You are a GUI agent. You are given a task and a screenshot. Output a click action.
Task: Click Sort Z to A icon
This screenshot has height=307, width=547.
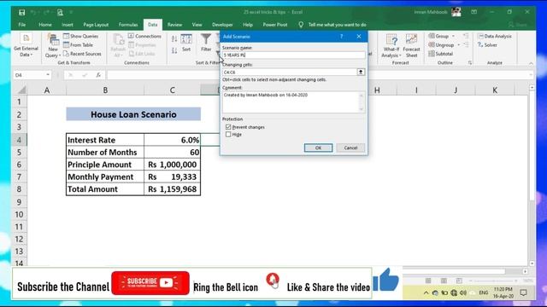pyautogui.click(x=174, y=50)
